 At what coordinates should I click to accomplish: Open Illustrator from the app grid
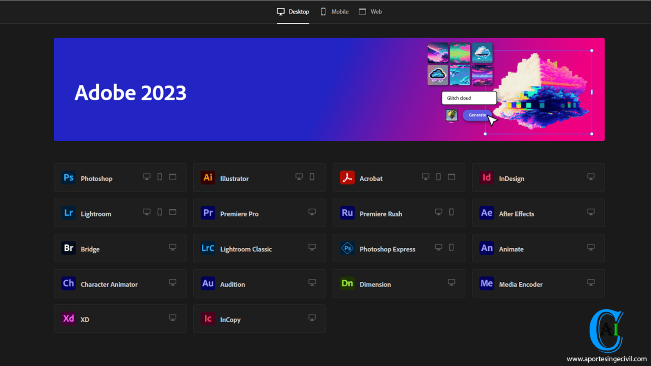click(208, 177)
